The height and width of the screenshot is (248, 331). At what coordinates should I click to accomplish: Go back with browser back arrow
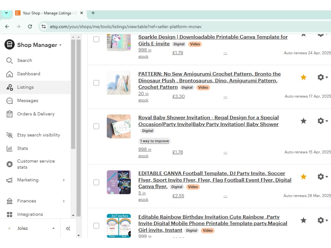point(7,26)
